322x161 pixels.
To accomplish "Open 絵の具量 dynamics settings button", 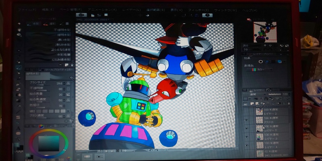I will click(x=68, y=95).
